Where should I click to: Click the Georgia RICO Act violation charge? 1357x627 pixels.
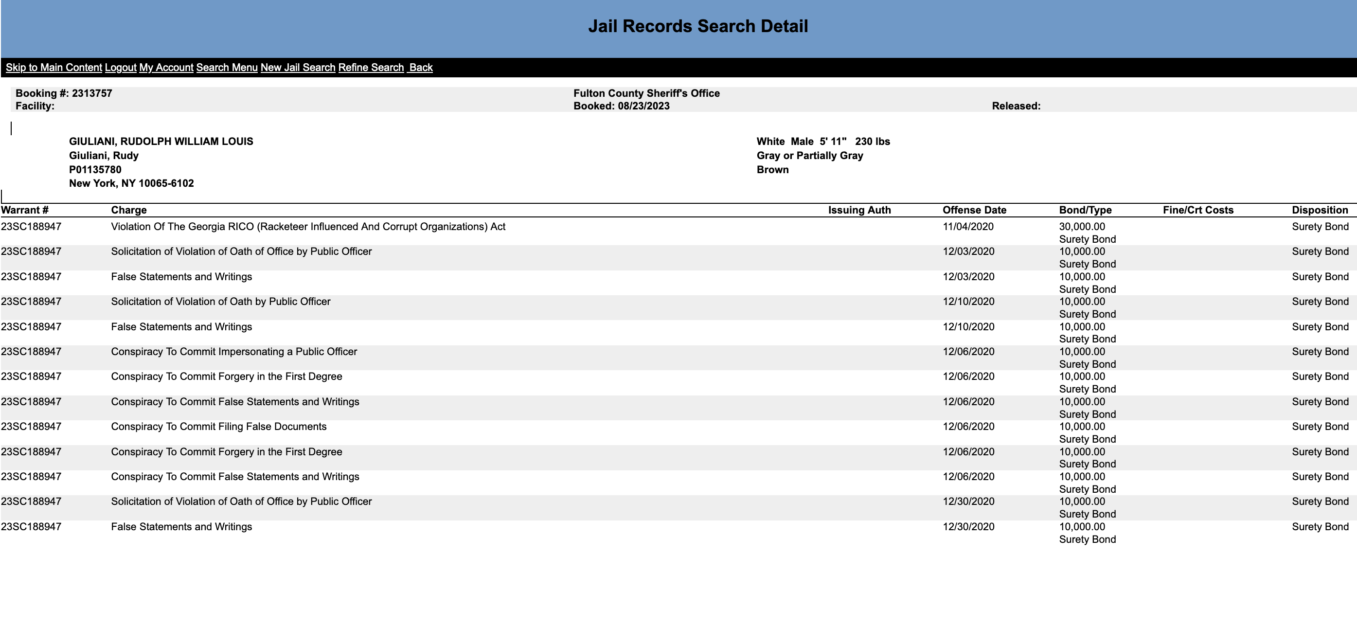308,227
